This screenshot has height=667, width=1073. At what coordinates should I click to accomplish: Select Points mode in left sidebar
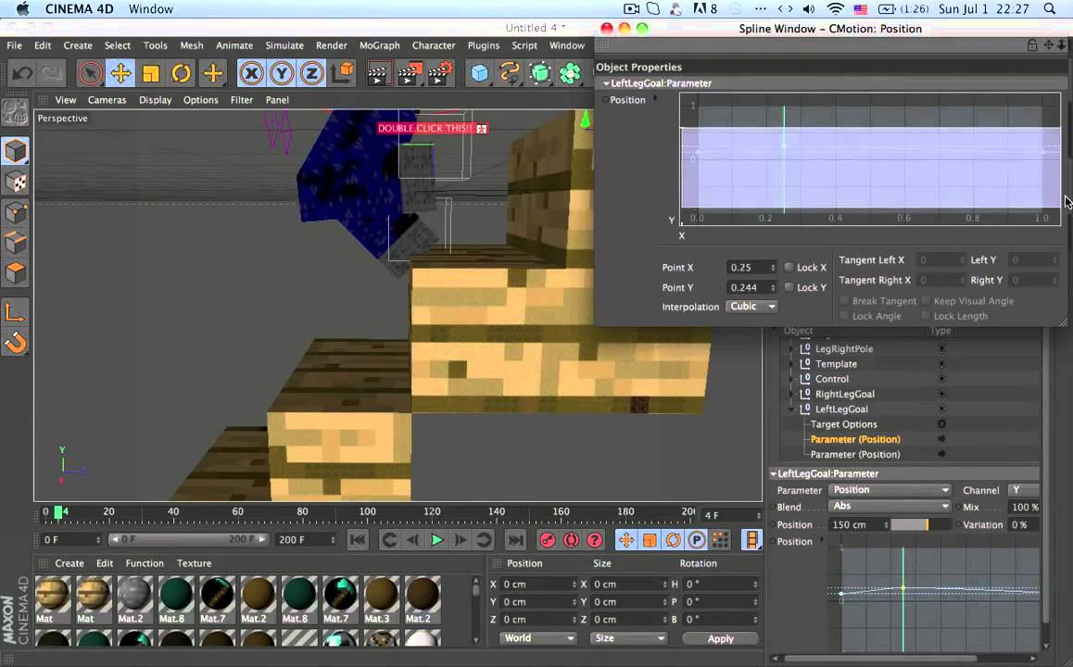15,212
